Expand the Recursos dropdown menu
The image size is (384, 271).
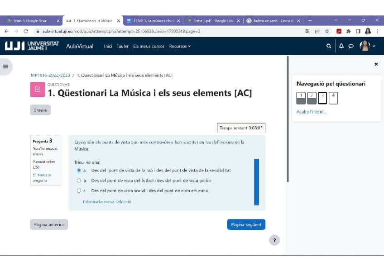pos(180,46)
